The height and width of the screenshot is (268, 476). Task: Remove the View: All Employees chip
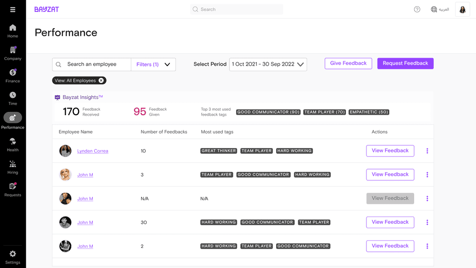101,80
